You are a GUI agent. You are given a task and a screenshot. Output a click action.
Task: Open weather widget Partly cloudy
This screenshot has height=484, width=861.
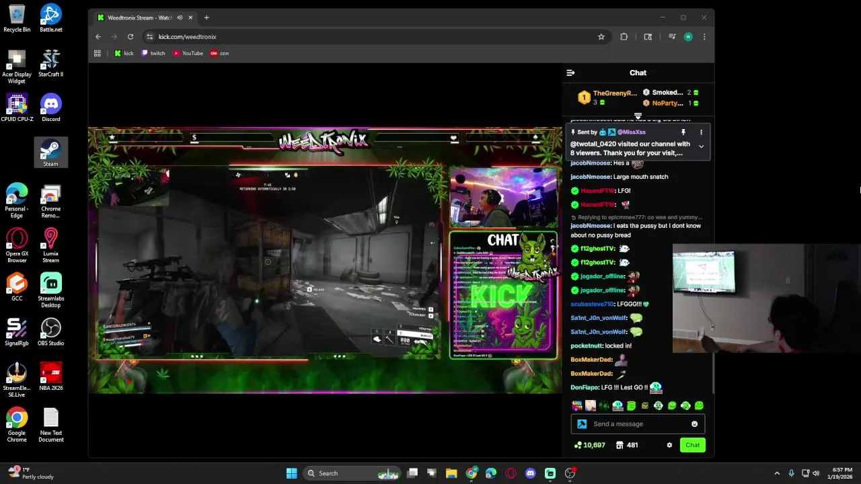[x=30, y=473]
